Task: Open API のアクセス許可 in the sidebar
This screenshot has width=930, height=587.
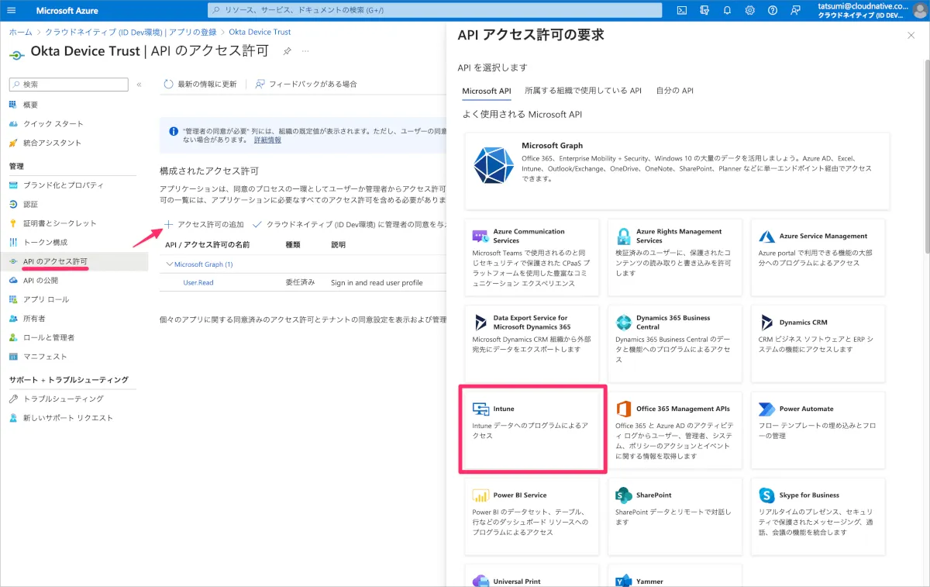Action: (74, 261)
